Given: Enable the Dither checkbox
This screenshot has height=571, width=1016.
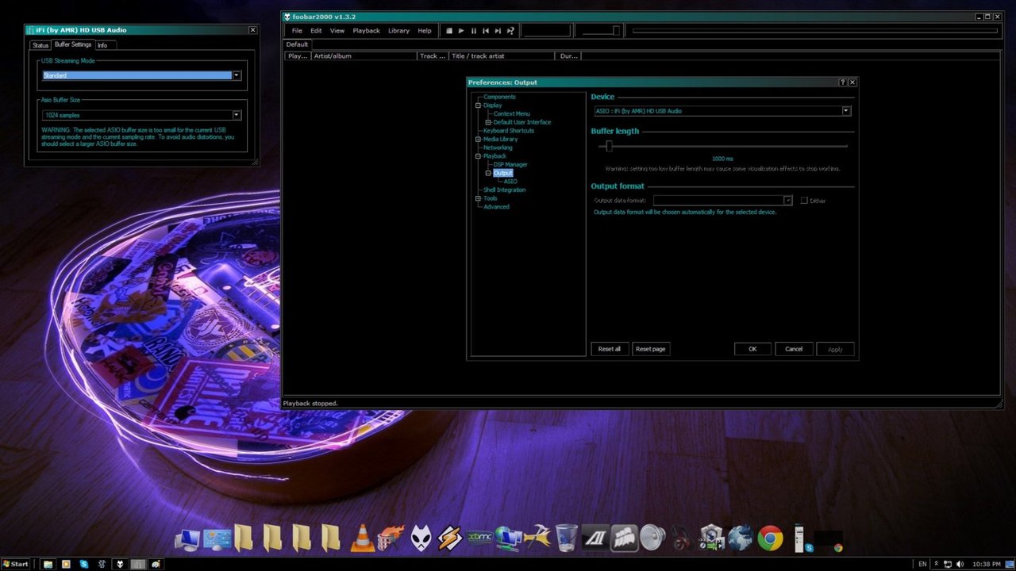Looking at the screenshot, I should pyautogui.click(x=804, y=201).
